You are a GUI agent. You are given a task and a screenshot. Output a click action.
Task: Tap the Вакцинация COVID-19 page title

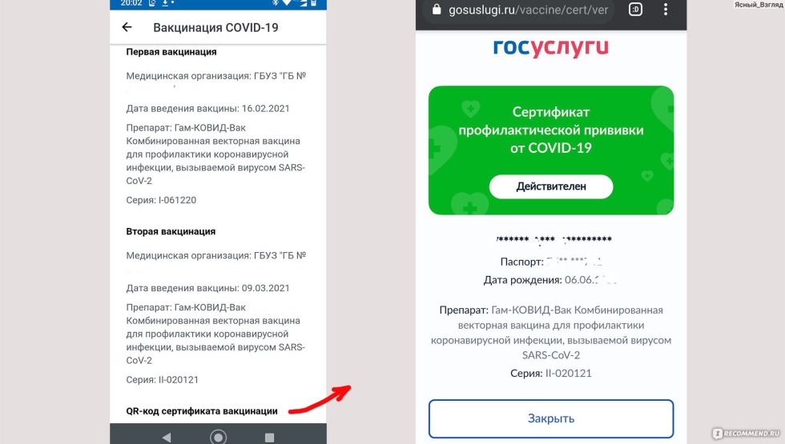pos(215,27)
